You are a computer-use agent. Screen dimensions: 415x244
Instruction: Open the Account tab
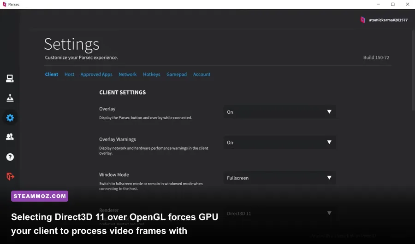click(x=202, y=74)
